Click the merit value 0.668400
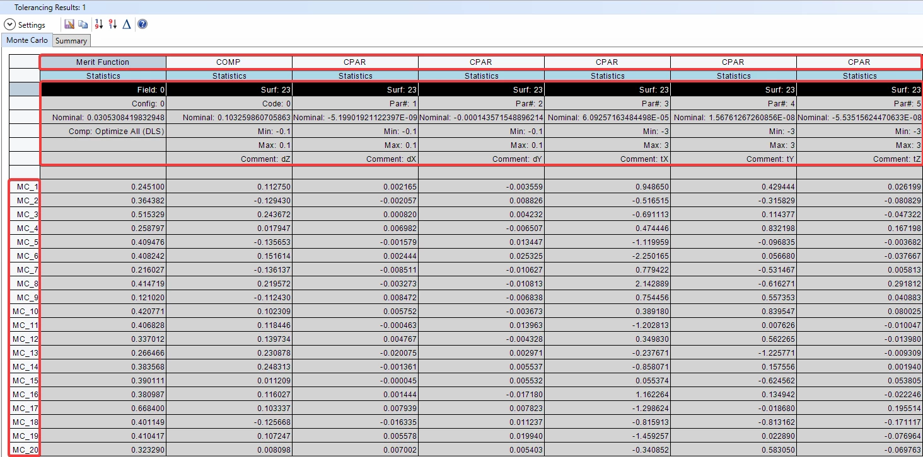923x457 pixels. (x=103, y=409)
